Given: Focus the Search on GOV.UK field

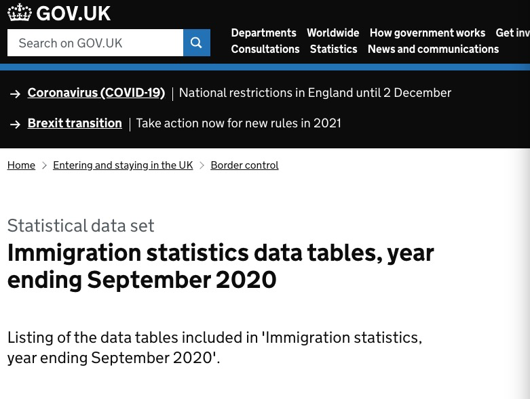Looking at the screenshot, I should tap(95, 43).
